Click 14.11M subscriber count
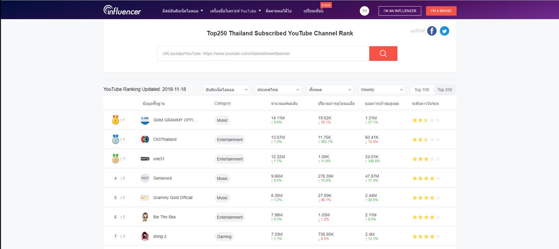559x249 pixels. [x=278, y=118]
